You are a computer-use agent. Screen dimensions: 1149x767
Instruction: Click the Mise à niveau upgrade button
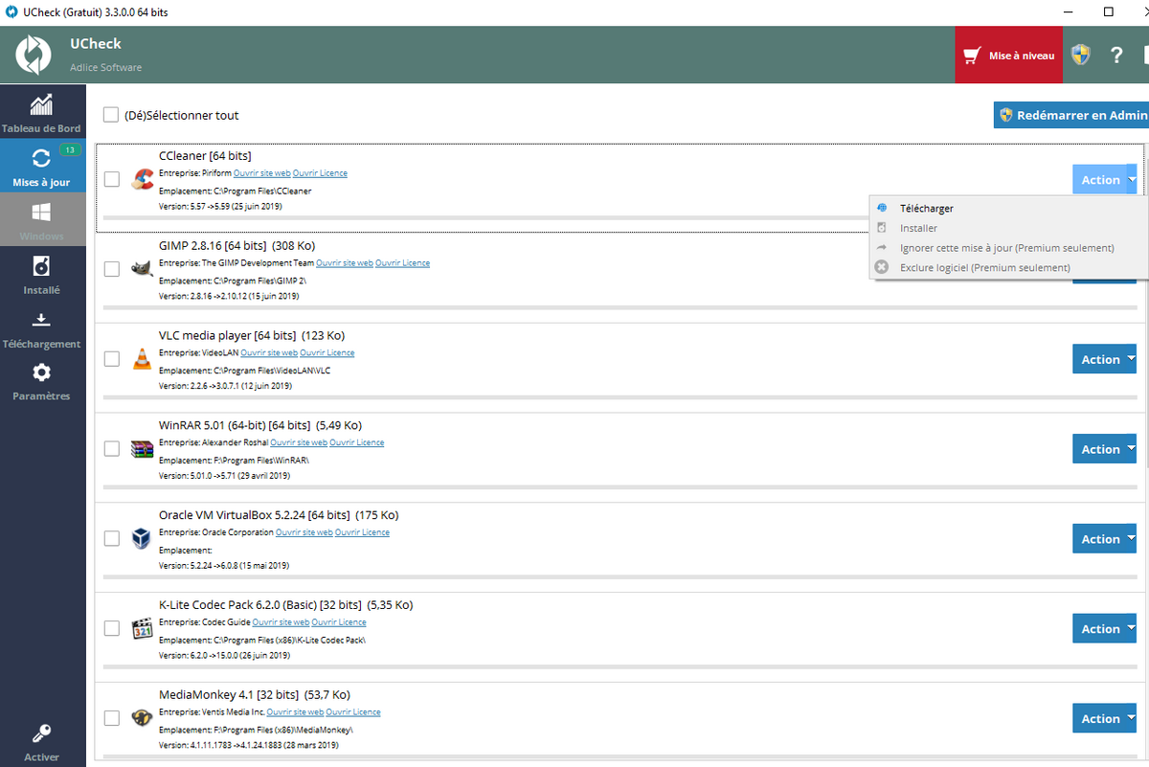(x=1009, y=56)
